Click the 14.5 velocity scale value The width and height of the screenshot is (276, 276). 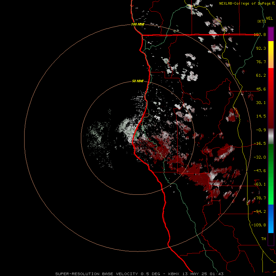tap(261, 116)
